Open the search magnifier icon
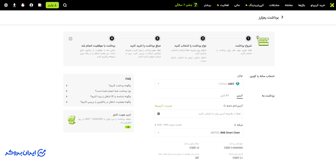The width and height of the screenshot is (336, 159). pos(65,5)
